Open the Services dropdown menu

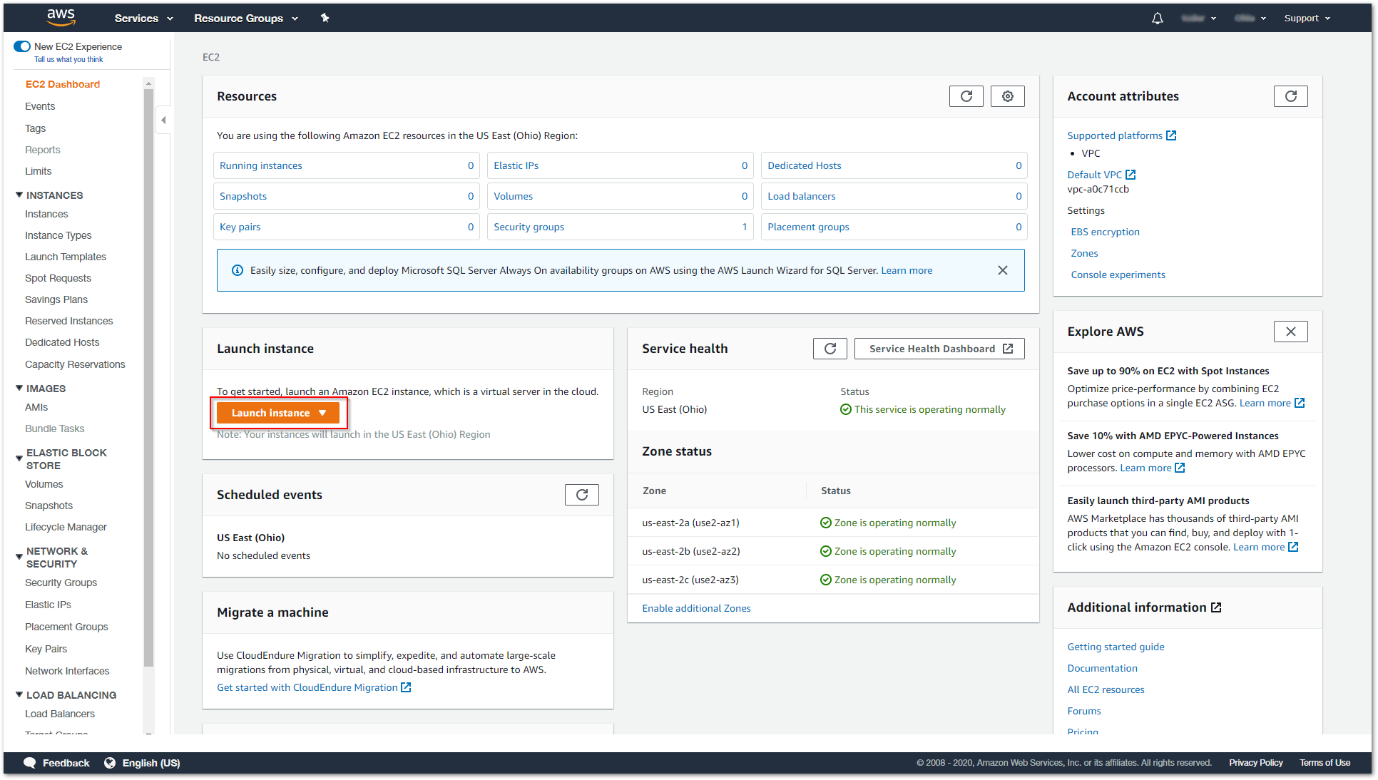pyautogui.click(x=143, y=19)
